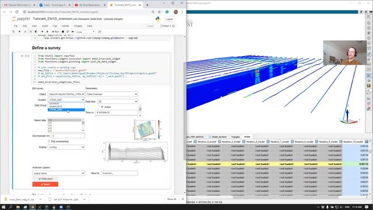Screen dimensions: 373x210
Task: Click the colored survey map thumbnail
Action: (145, 129)
